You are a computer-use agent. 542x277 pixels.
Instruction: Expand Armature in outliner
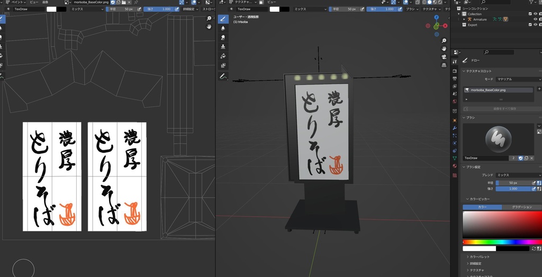pyautogui.click(x=464, y=20)
